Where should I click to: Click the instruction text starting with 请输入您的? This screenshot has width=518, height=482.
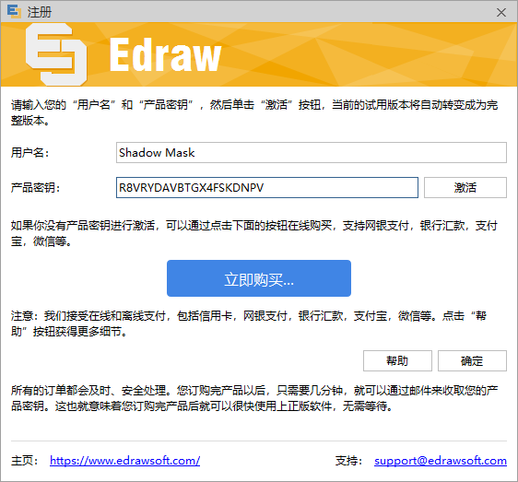coord(254,112)
